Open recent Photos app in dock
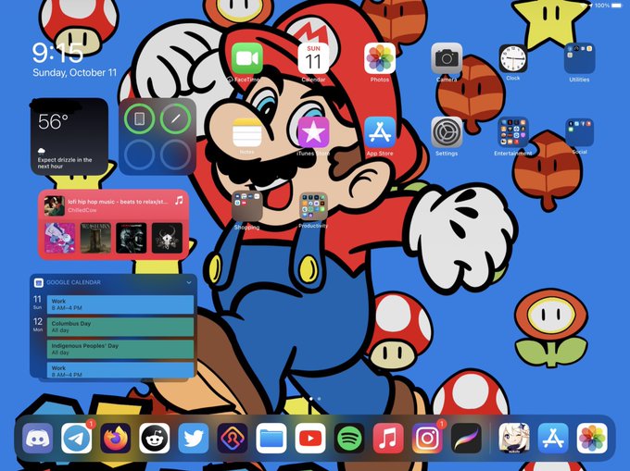Screen dimensions: 630x471 coord(592,438)
